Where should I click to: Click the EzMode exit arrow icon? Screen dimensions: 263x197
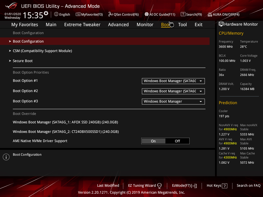[x=194, y=186]
